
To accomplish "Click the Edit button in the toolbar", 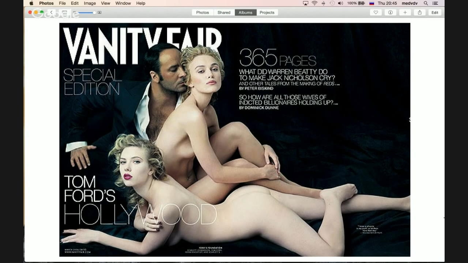I will 435,12.
